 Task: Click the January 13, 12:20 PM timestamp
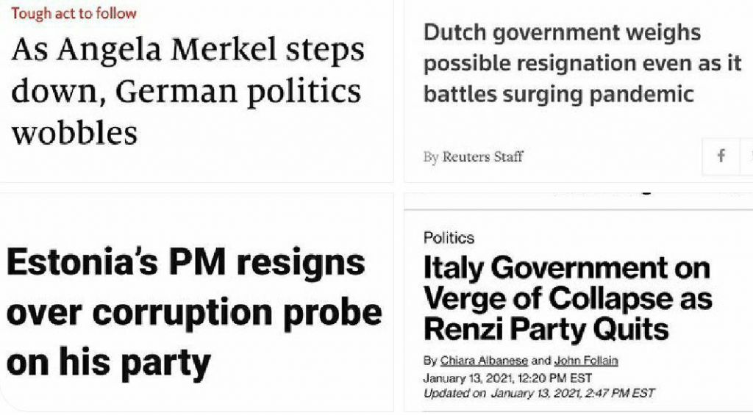pyautogui.click(x=507, y=378)
